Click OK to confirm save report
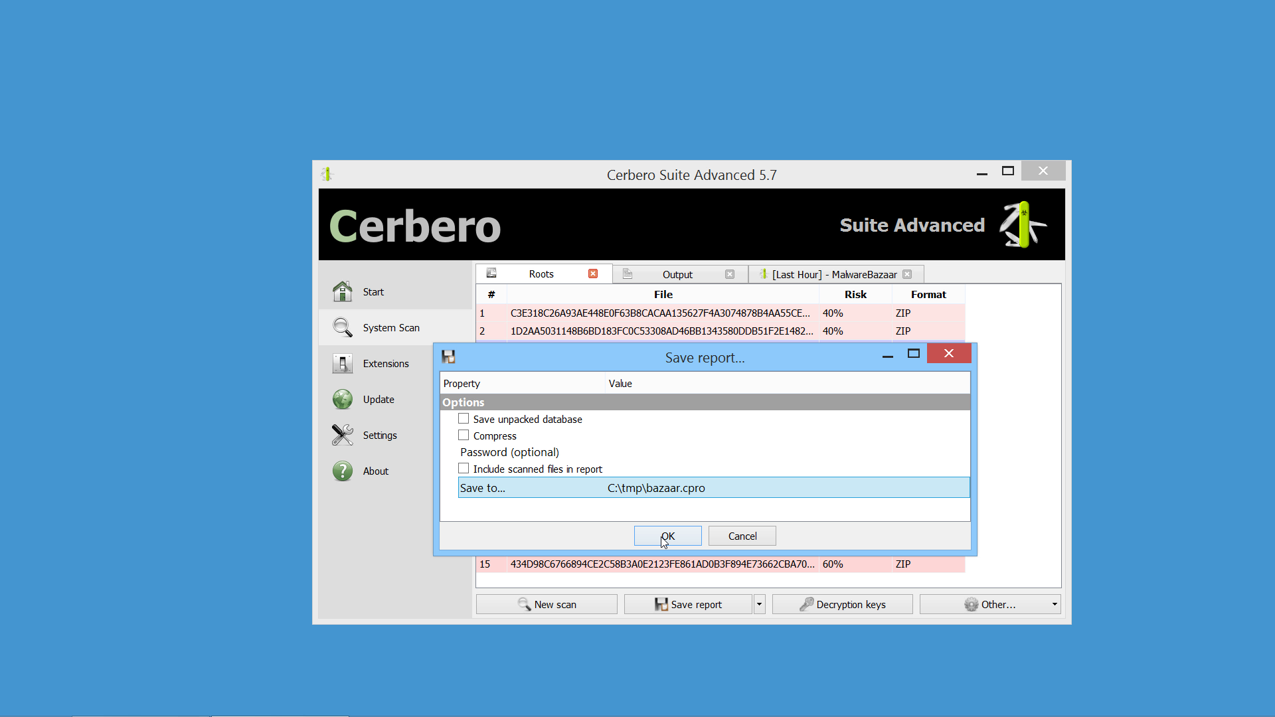The image size is (1275, 717). pyautogui.click(x=667, y=536)
